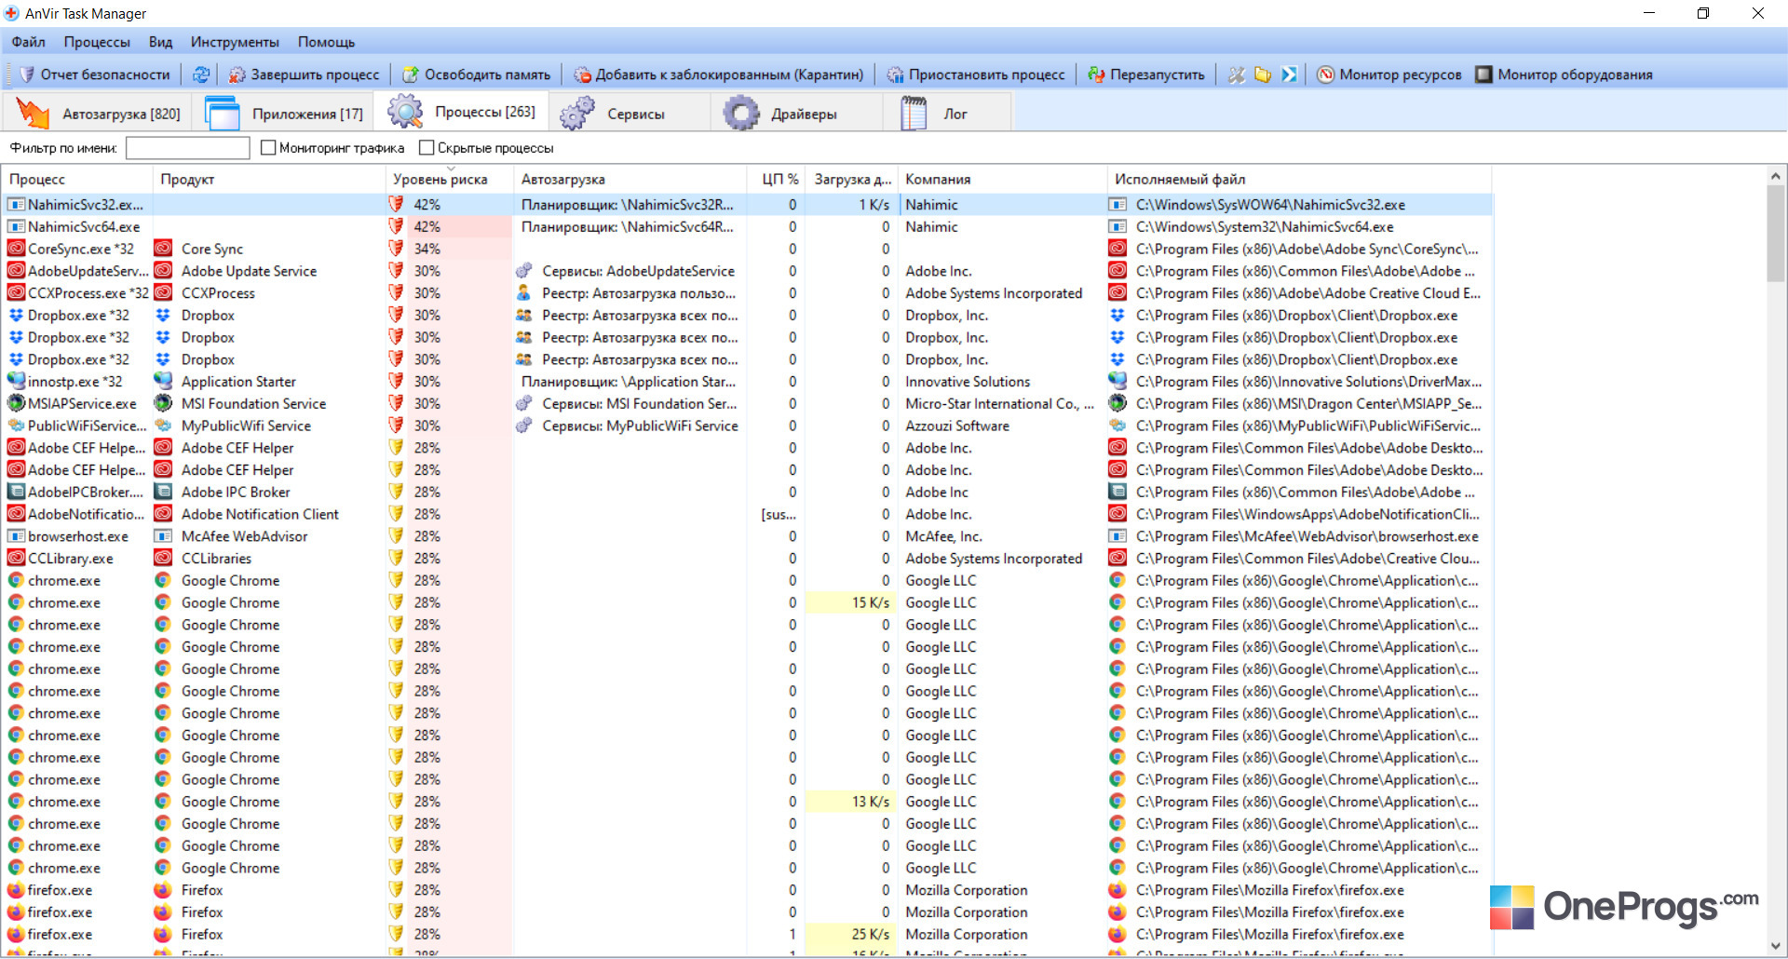Select the NahimicSvc64.exe process name

(x=84, y=226)
